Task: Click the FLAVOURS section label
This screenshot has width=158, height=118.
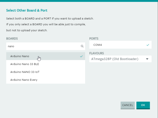Action: (x=97, y=53)
